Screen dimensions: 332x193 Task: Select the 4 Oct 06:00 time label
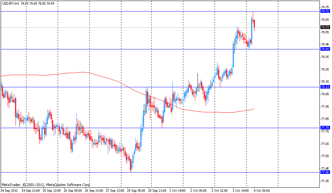(x=263, y=190)
